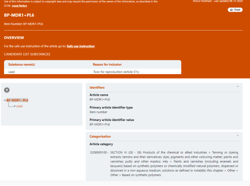Click the Toxic for reproduction reason cell
This screenshot has width=250, height=186.
click(x=116, y=72)
